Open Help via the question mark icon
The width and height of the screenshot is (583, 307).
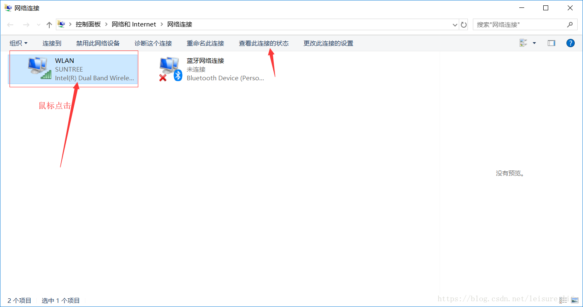point(571,43)
